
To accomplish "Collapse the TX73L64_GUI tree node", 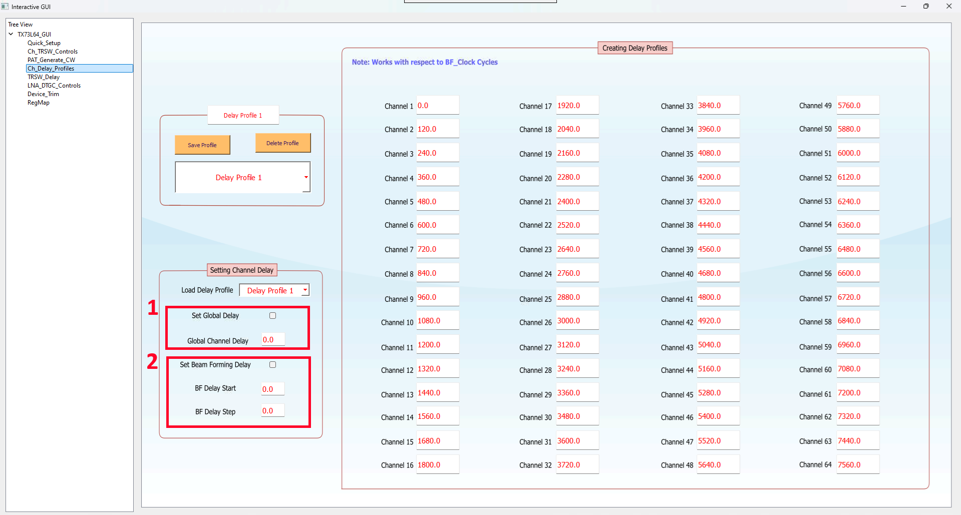I will pyautogui.click(x=11, y=34).
